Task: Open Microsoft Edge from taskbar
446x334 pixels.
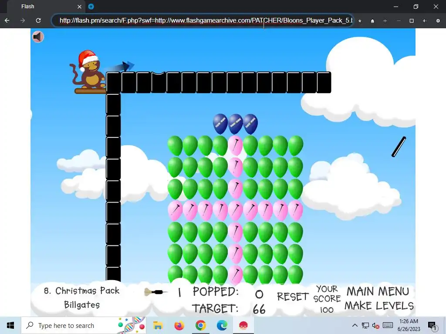Action: 222,325
